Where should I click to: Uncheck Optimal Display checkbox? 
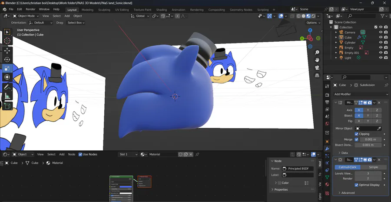(356, 185)
